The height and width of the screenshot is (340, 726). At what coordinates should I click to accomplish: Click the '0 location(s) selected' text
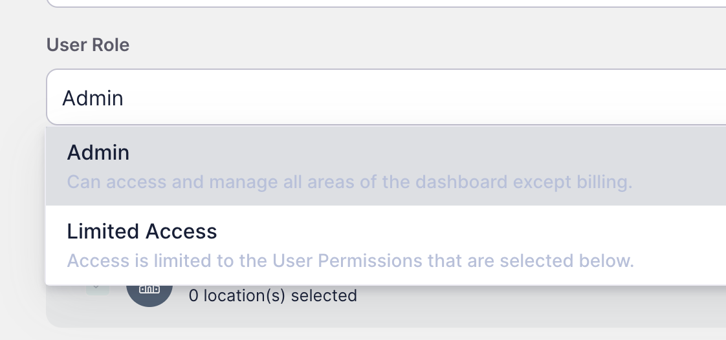[x=272, y=295]
